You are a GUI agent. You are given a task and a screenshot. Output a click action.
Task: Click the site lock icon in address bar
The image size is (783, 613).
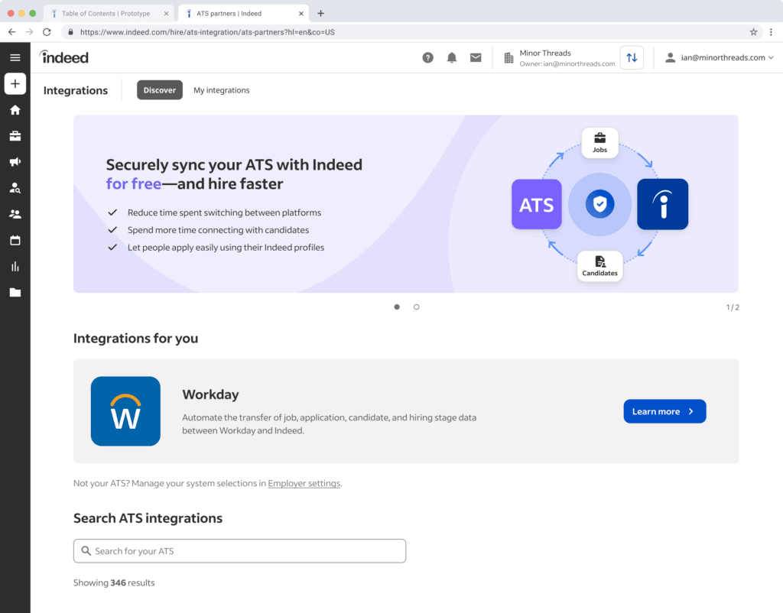tap(70, 32)
